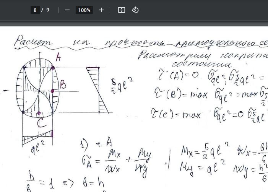Click the total page count 9
The image size is (268, 192).
pos(48,10)
